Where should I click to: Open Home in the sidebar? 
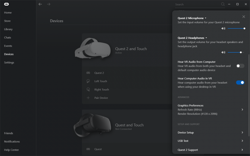[x=8, y=12]
